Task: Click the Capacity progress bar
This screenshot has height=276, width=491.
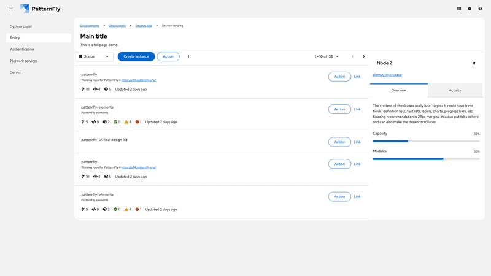Action: coord(426,141)
